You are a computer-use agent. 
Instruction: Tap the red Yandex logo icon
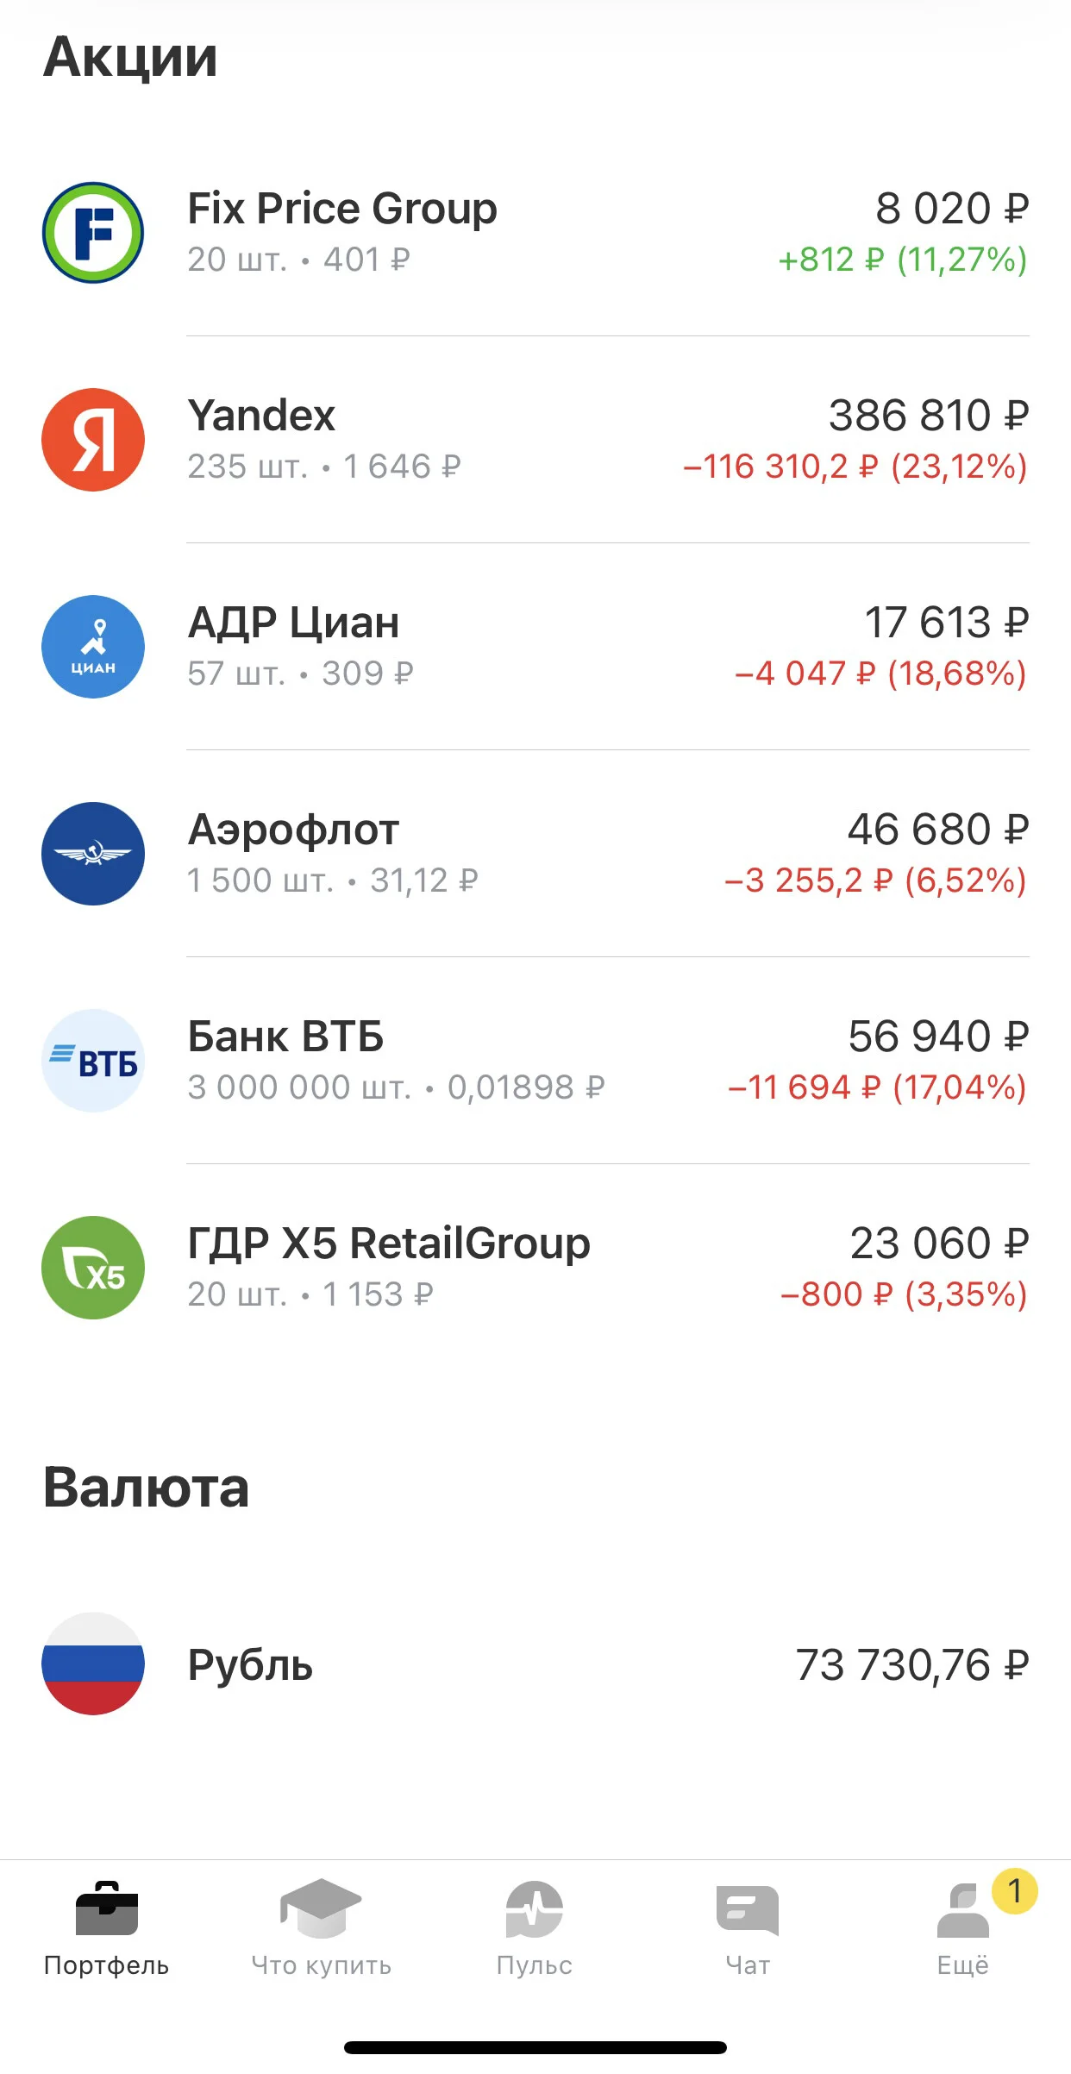coord(93,440)
